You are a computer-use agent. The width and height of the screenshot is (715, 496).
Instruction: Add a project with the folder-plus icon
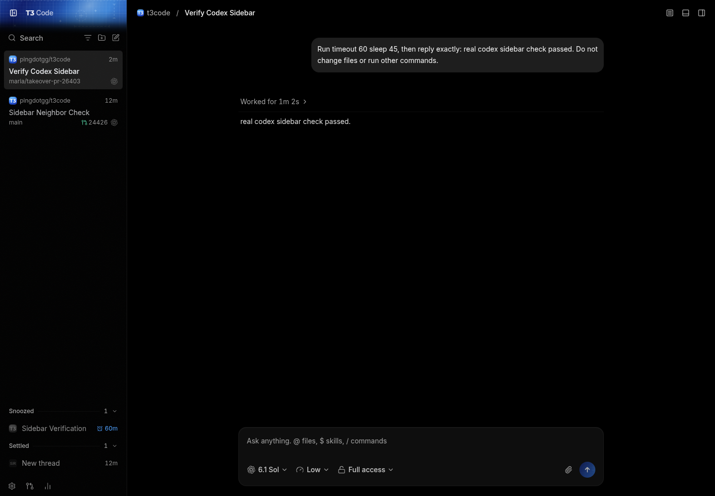point(102,38)
